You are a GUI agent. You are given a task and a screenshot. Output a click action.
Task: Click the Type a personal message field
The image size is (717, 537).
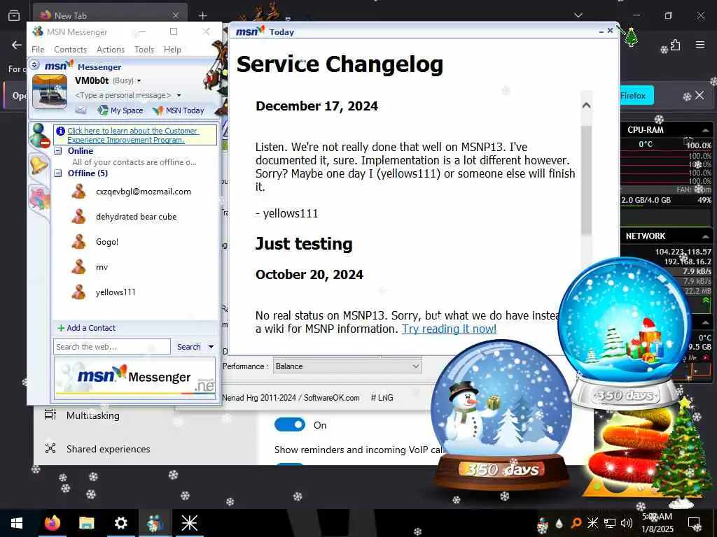click(x=123, y=95)
